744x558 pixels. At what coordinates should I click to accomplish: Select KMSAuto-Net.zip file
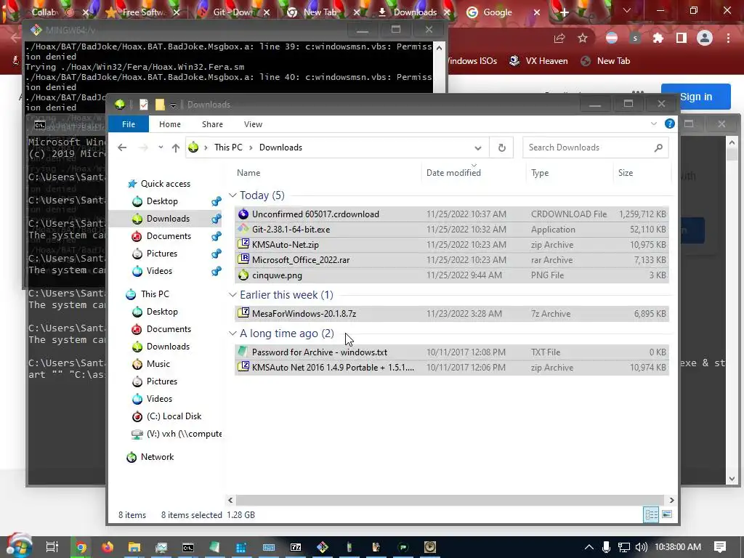(451, 245)
